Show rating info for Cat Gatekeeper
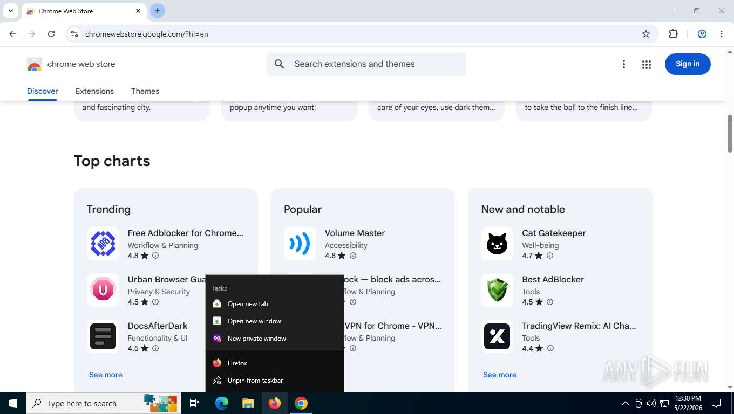 click(x=550, y=256)
